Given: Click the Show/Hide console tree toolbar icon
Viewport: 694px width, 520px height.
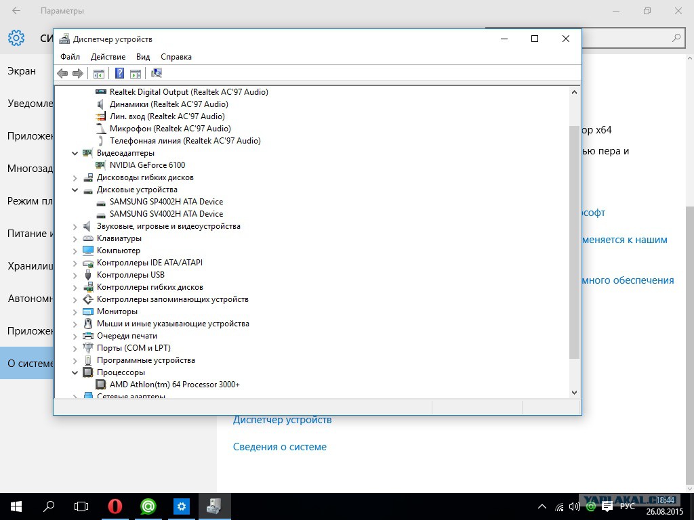Looking at the screenshot, I should pos(99,73).
